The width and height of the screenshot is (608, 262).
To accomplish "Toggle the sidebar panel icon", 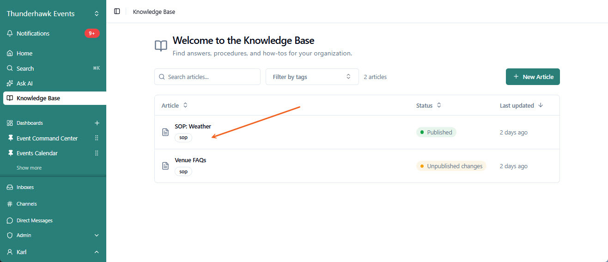I will (x=117, y=12).
